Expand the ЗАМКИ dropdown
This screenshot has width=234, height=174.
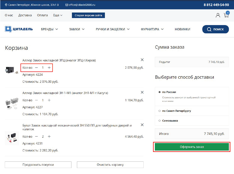point(77,29)
